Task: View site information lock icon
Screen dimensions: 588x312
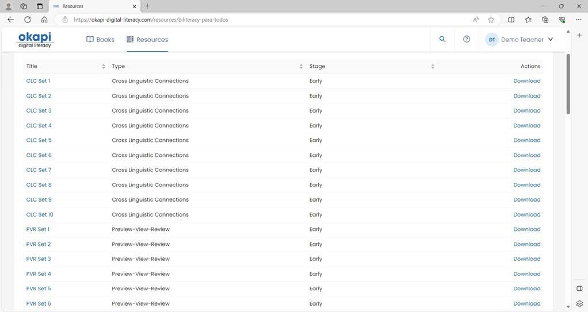Action: click(x=65, y=20)
